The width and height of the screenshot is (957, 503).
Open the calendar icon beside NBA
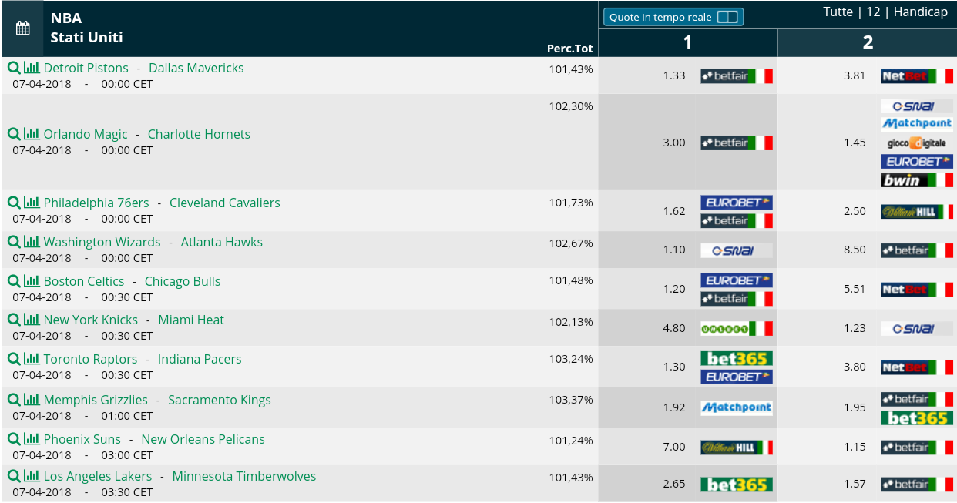(23, 29)
